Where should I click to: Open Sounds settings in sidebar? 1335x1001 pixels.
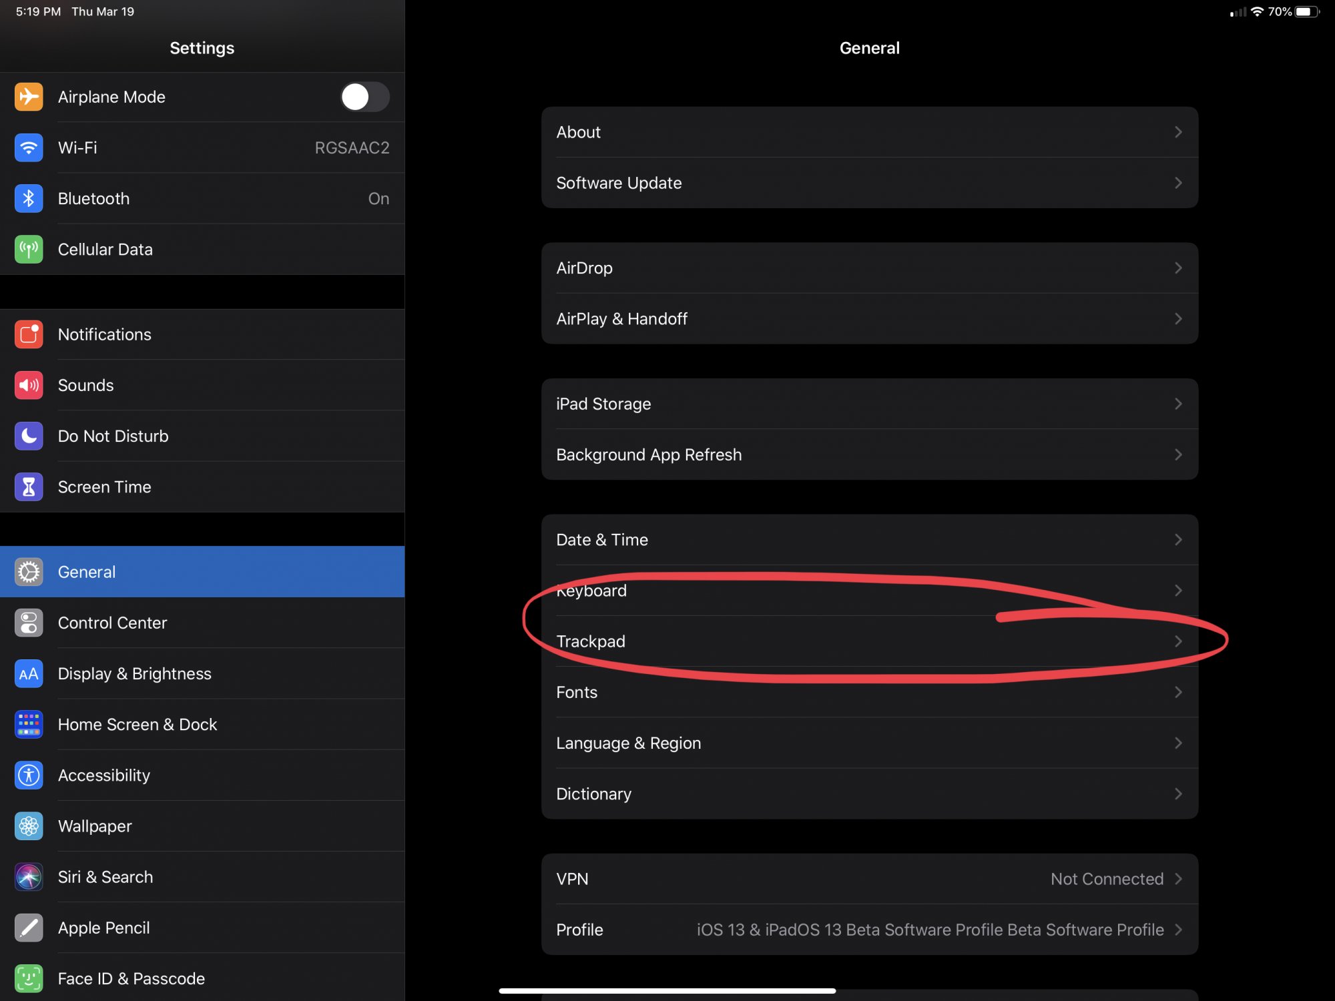coord(202,385)
